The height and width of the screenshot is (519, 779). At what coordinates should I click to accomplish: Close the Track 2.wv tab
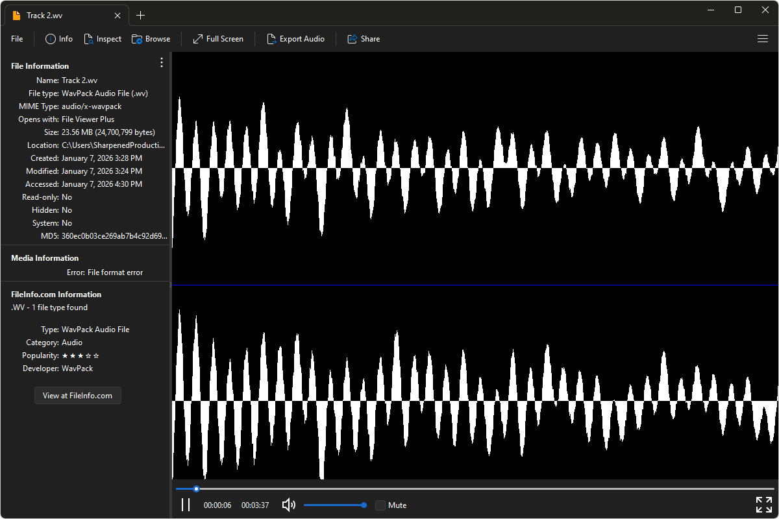pyautogui.click(x=117, y=16)
